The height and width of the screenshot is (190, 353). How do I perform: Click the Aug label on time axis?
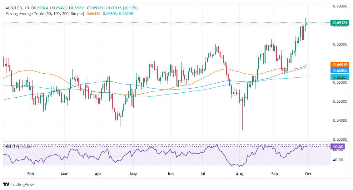coord(240,173)
